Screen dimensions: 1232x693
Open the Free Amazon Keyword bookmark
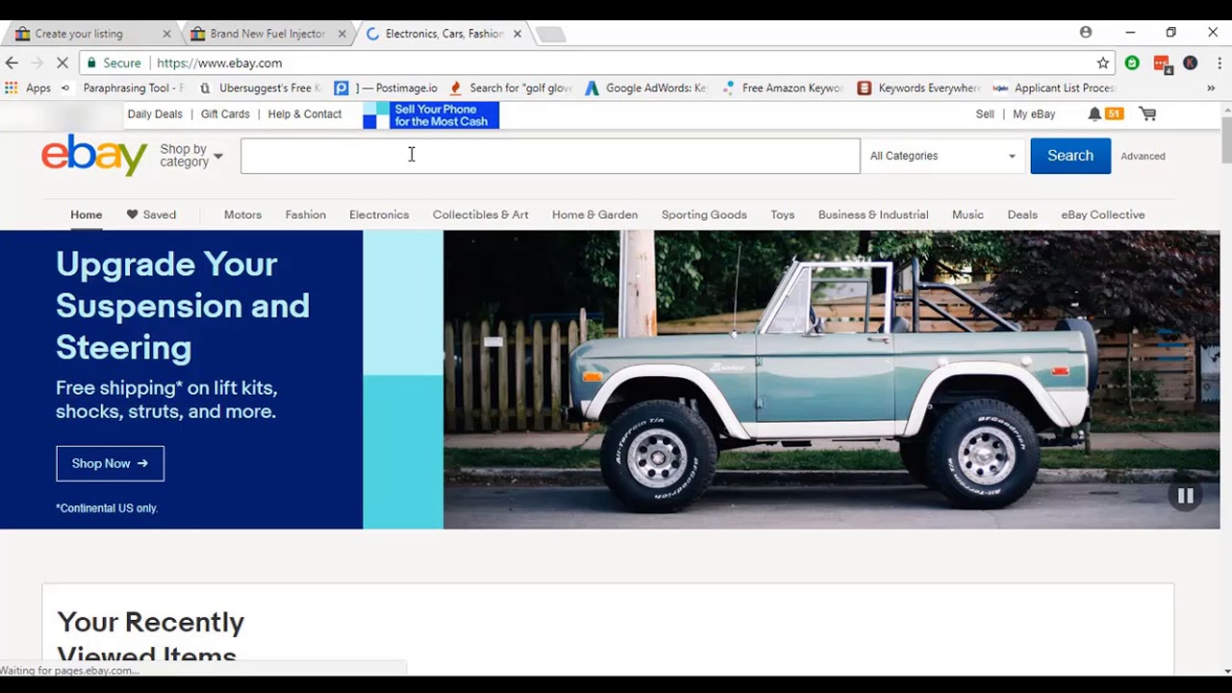tap(783, 88)
